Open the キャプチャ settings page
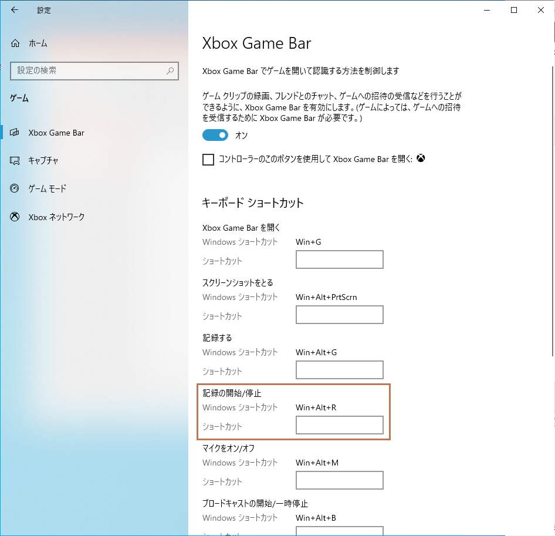555x536 pixels. pyautogui.click(x=43, y=160)
